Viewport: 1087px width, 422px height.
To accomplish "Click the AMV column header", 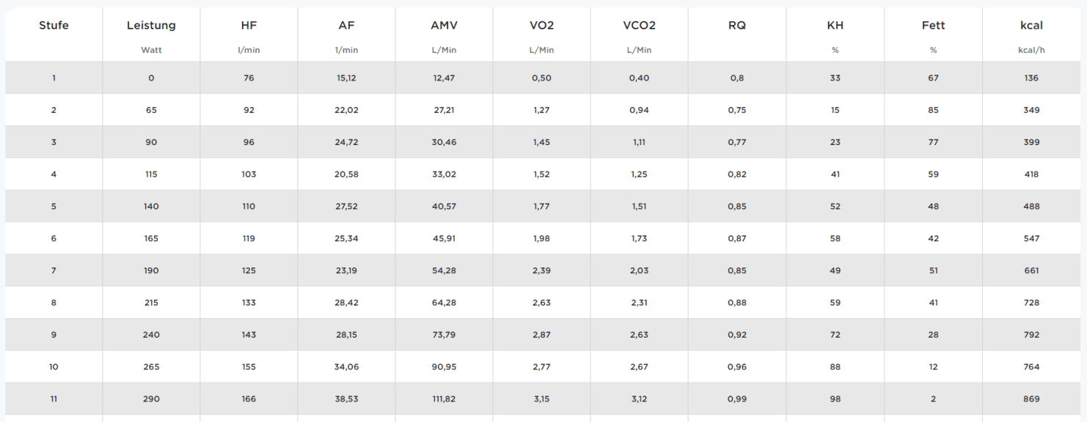I will point(444,26).
